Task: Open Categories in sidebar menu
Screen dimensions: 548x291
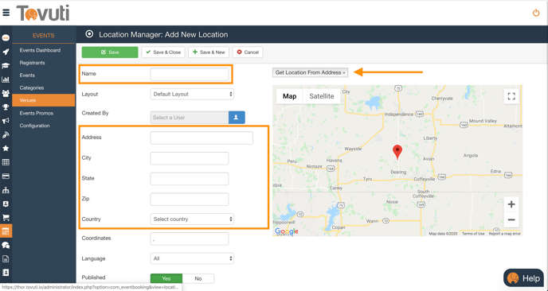Action: click(x=31, y=88)
